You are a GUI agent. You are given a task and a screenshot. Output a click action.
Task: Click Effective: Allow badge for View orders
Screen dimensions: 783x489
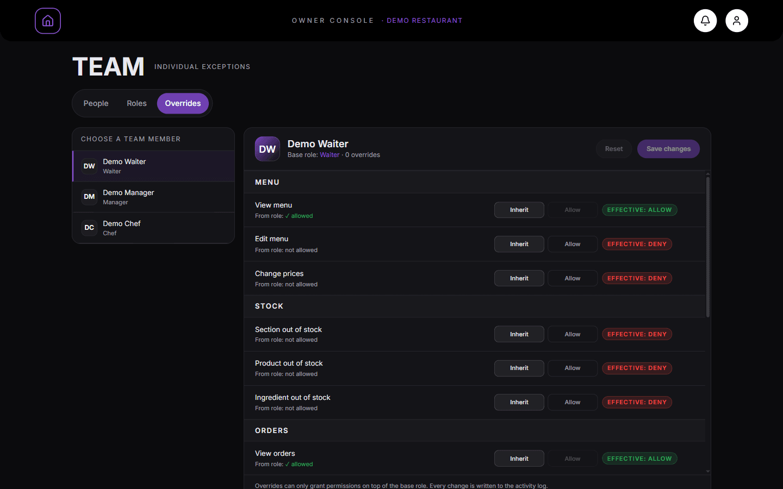(x=639, y=459)
